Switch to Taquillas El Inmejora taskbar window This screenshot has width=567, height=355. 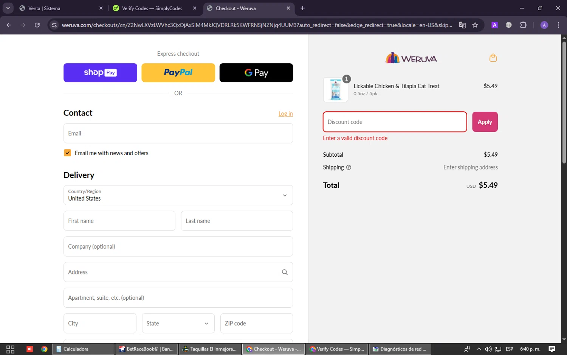(210, 349)
